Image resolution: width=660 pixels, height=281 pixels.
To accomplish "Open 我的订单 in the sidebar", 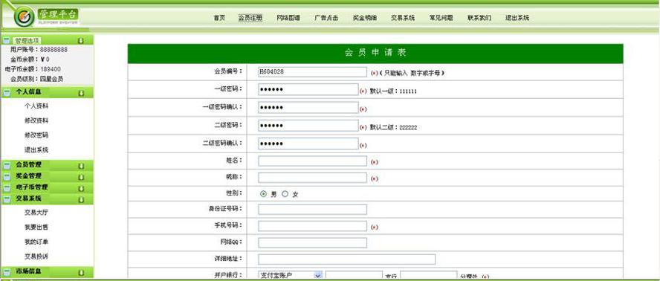I will [36, 242].
